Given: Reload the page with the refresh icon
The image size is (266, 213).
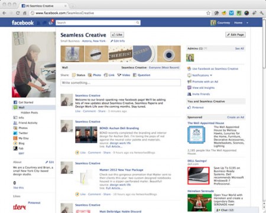Looking at the screenshot, I should point(18,13).
